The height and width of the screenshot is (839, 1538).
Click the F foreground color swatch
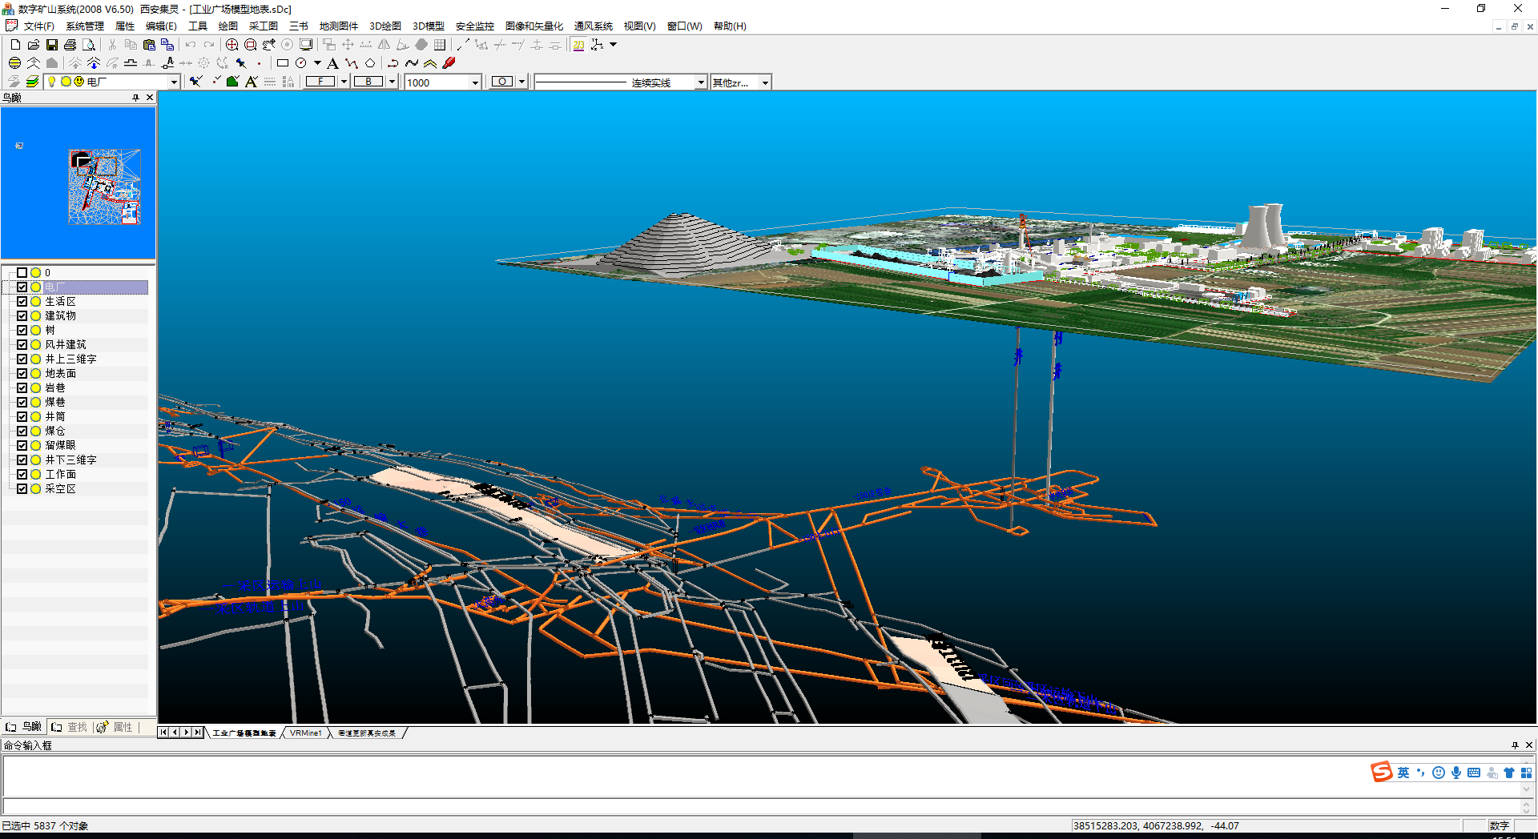[x=320, y=82]
